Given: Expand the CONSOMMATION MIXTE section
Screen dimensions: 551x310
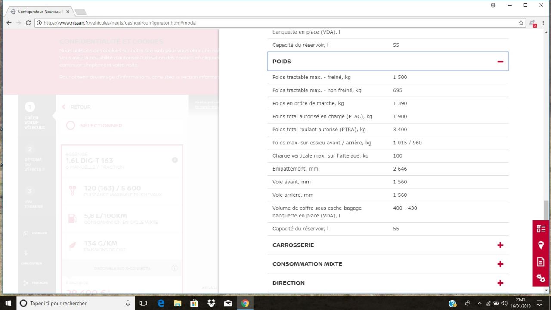Looking at the screenshot, I should 500,264.
